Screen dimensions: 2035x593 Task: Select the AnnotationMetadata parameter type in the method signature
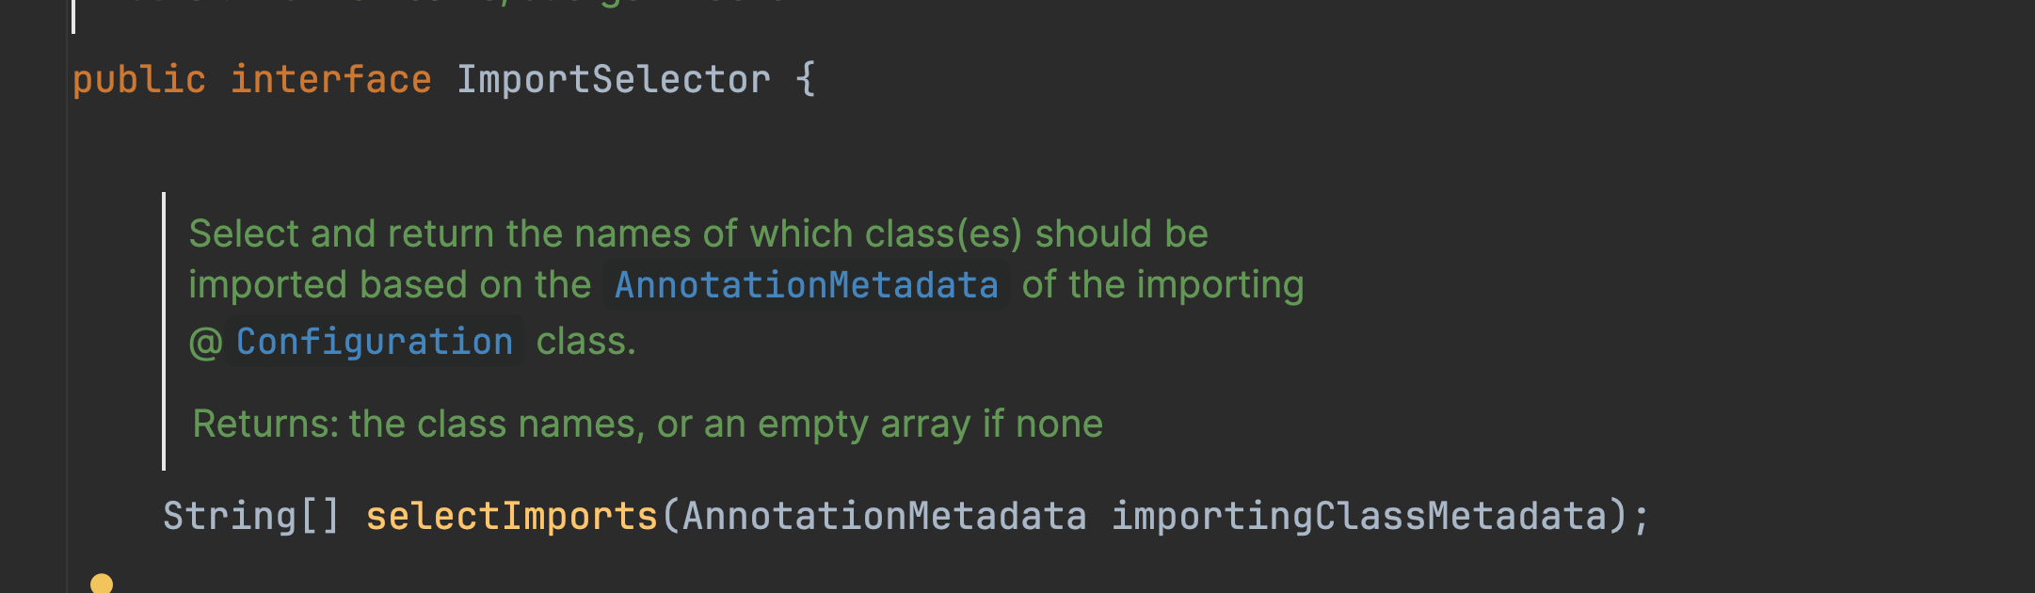(x=884, y=517)
